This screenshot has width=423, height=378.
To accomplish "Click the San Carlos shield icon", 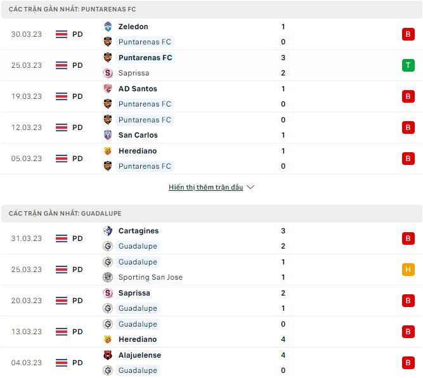I will coord(108,135).
